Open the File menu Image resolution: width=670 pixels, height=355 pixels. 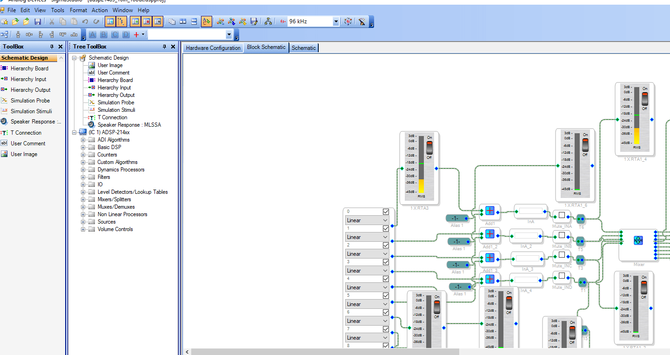(12, 10)
